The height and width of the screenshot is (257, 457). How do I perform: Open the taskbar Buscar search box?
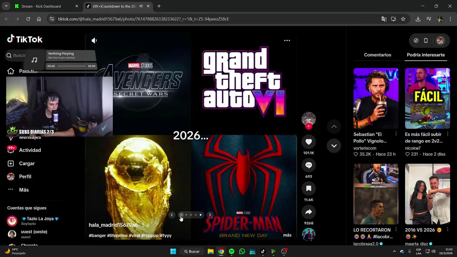click(x=192, y=251)
